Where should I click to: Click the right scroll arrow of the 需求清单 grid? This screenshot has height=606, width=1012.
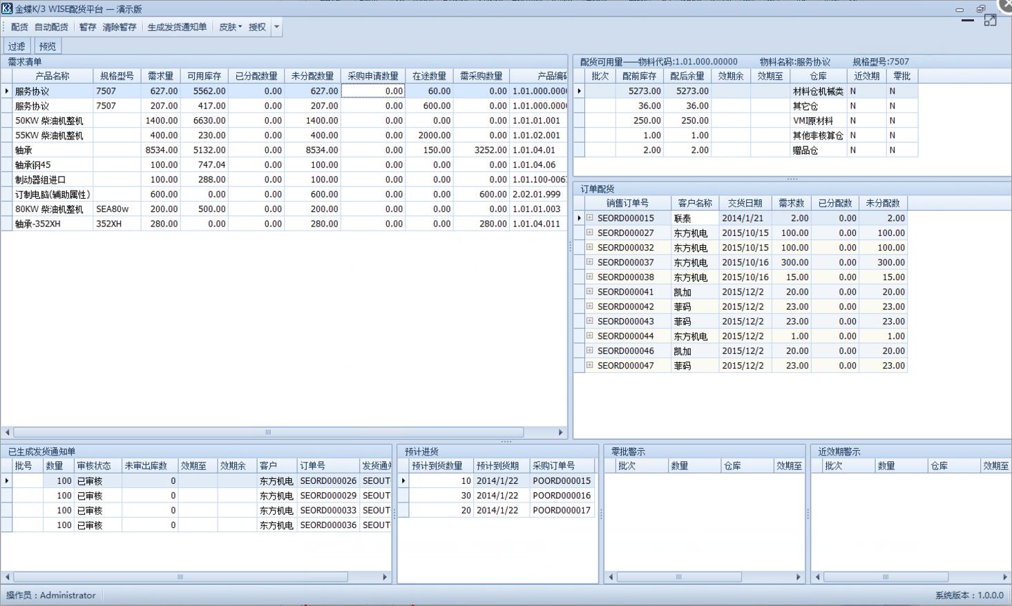coord(560,433)
